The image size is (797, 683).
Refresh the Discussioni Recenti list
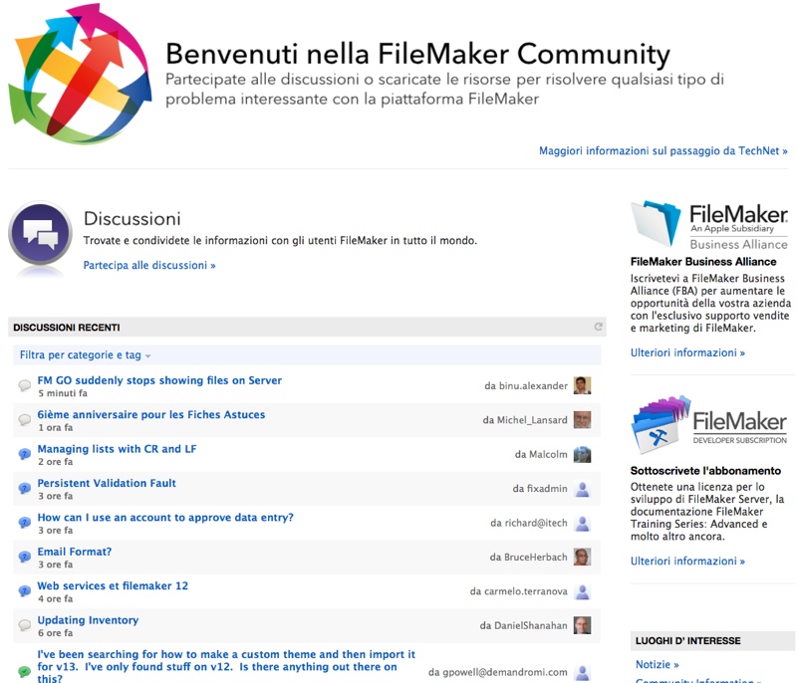tap(599, 327)
